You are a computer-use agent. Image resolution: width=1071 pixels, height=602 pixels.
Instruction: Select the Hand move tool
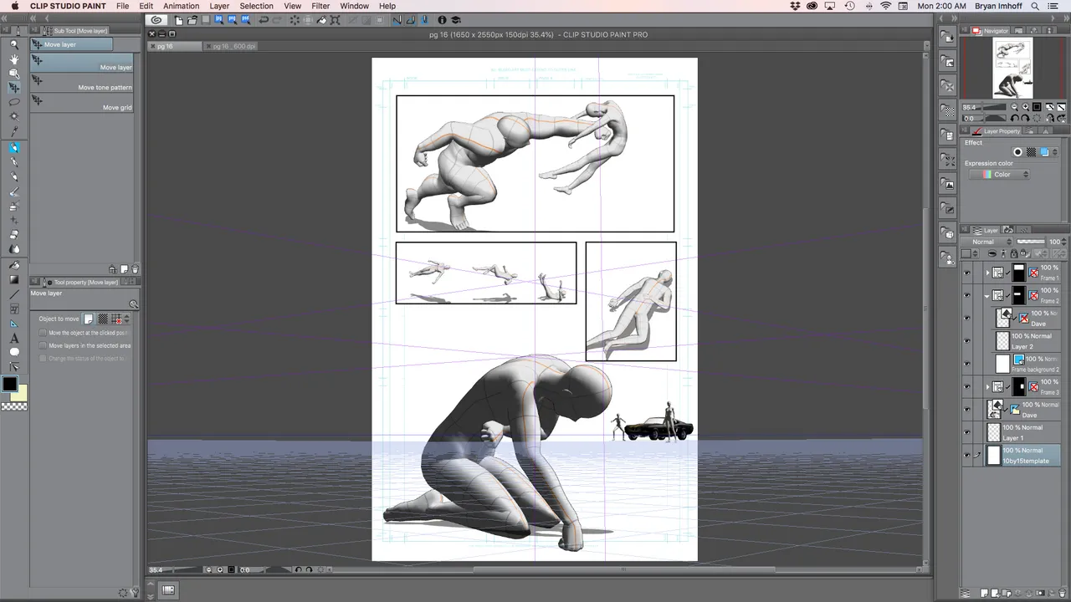[x=14, y=59]
